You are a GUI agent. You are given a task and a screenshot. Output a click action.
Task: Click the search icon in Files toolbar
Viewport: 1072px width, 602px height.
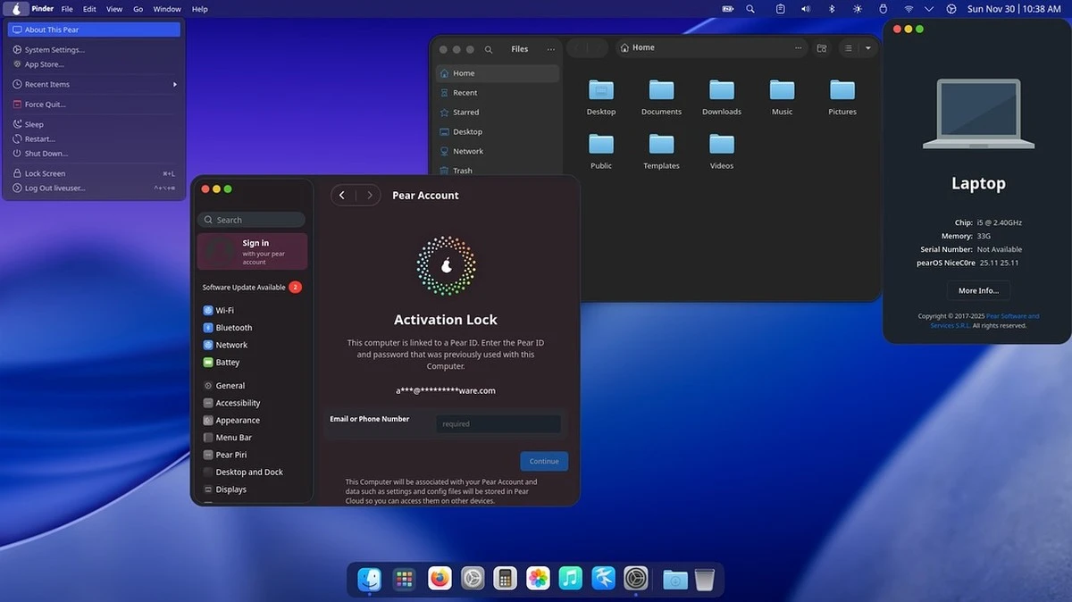click(x=488, y=49)
